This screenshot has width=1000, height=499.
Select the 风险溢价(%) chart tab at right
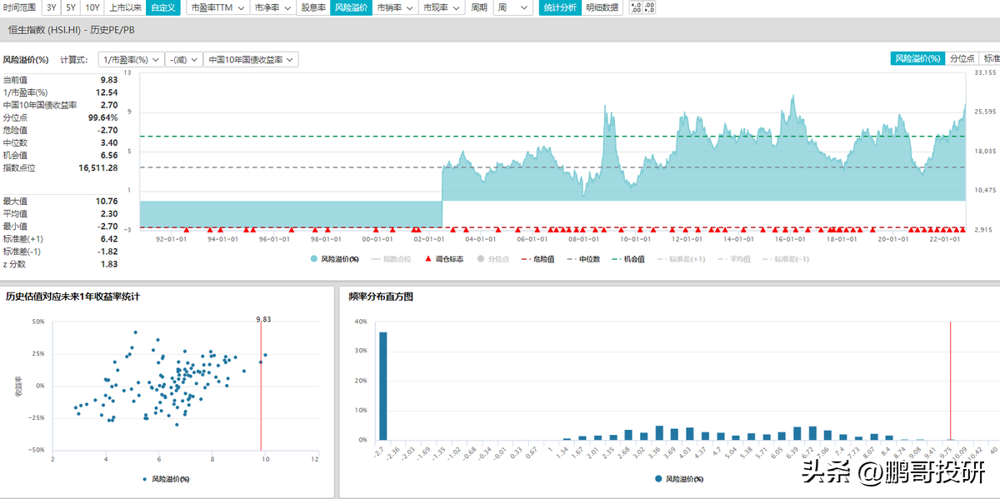(x=918, y=58)
